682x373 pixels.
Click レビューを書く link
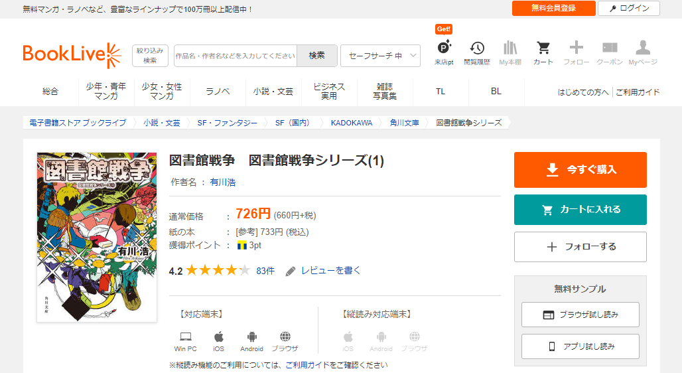click(x=330, y=271)
